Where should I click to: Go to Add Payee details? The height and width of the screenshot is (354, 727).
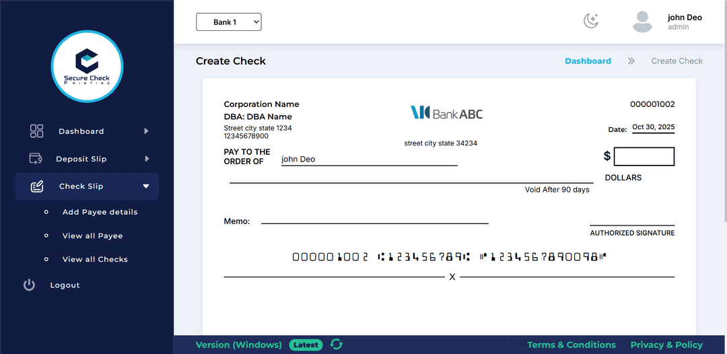pos(100,212)
